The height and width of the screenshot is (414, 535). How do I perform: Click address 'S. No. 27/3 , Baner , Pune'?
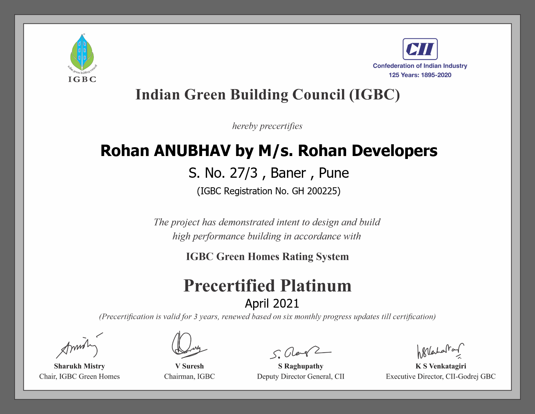point(269,173)
